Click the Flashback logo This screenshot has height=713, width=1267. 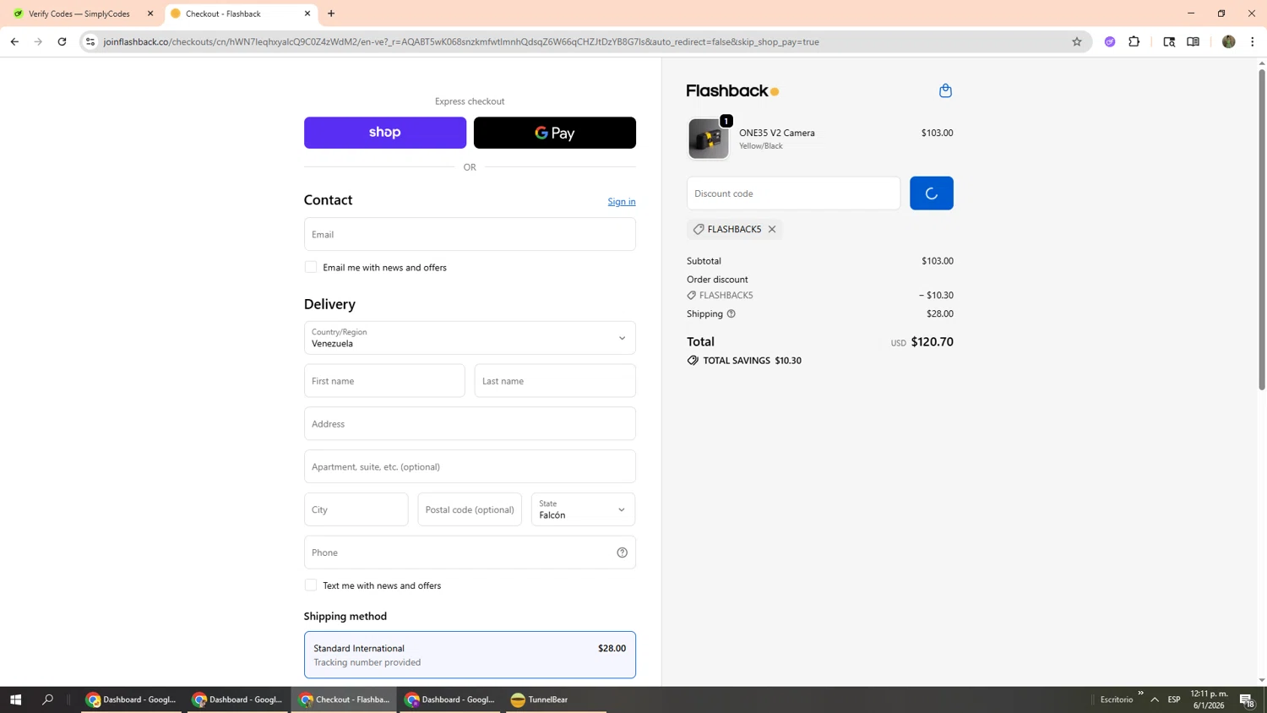(732, 90)
